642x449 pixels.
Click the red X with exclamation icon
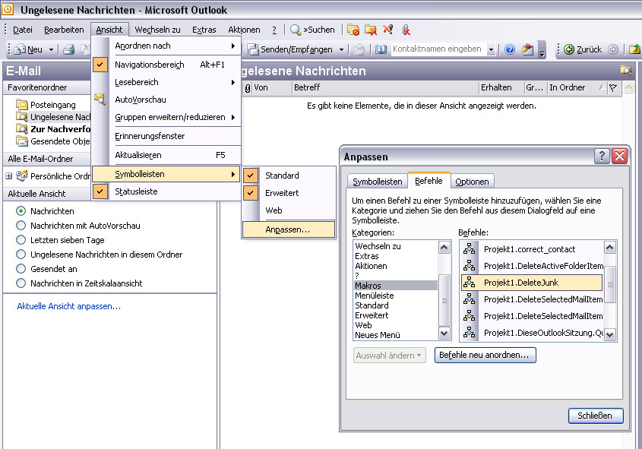coord(387,30)
